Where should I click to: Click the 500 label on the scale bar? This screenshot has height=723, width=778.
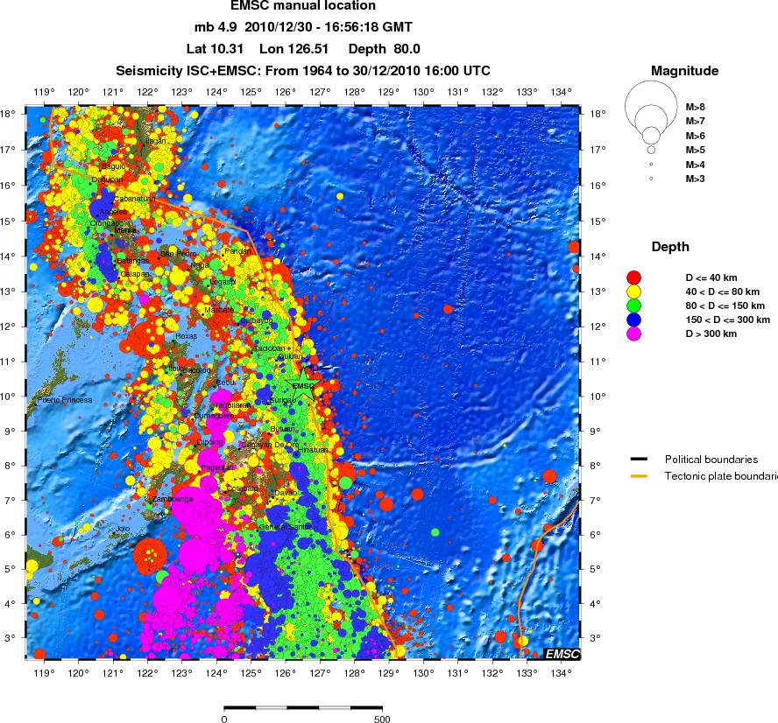click(382, 719)
